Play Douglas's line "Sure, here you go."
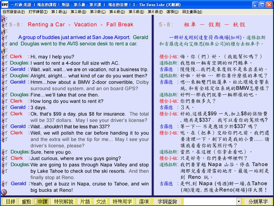 (4, 152)
